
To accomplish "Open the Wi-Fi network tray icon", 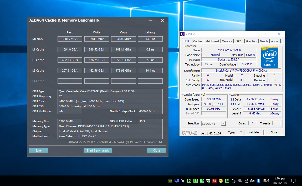I will click(246, 181).
